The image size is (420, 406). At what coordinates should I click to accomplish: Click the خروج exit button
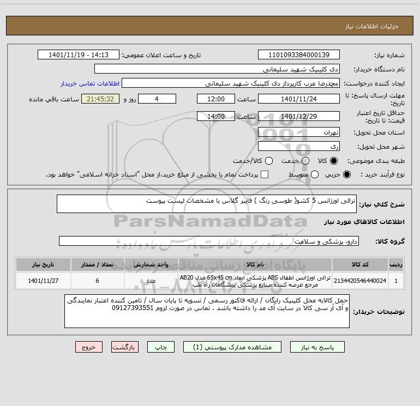[x=89, y=347]
